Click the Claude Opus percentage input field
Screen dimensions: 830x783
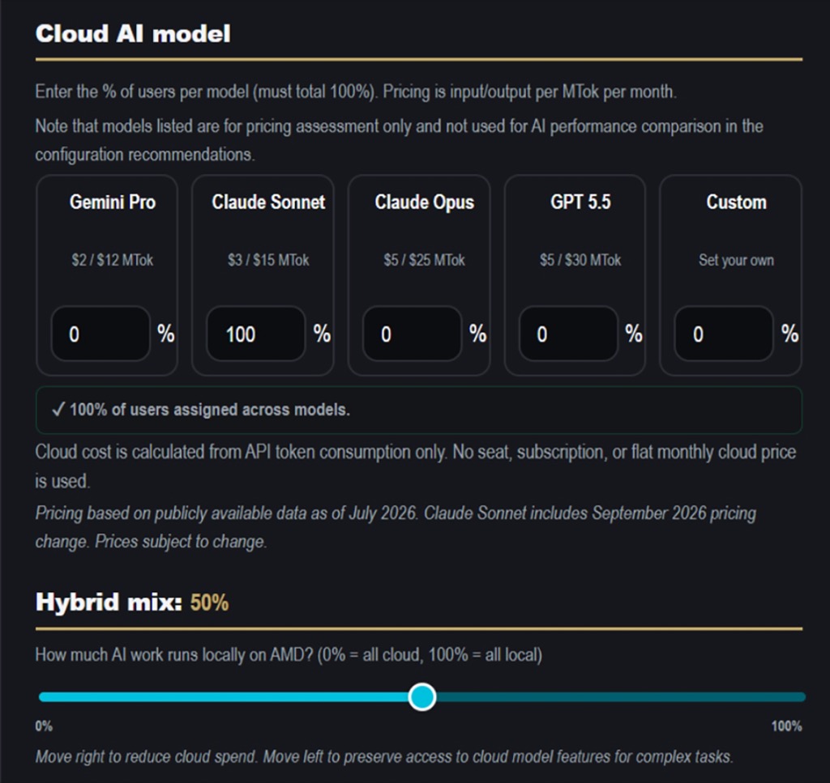pos(413,334)
